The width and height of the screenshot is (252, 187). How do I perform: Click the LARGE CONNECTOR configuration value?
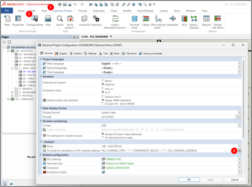[x=118, y=168]
